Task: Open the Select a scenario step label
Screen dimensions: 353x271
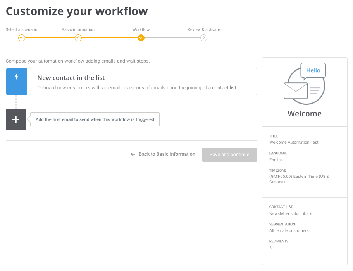Action: pos(21,29)
